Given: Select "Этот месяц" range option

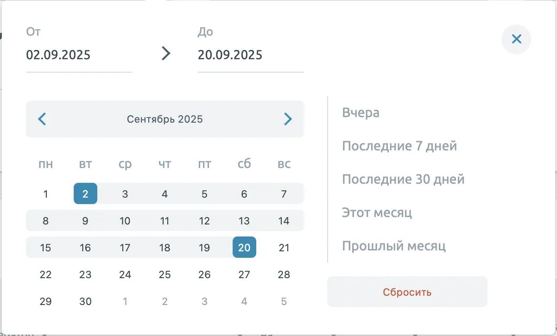Looking at the screenshot, I should (377, 213).
